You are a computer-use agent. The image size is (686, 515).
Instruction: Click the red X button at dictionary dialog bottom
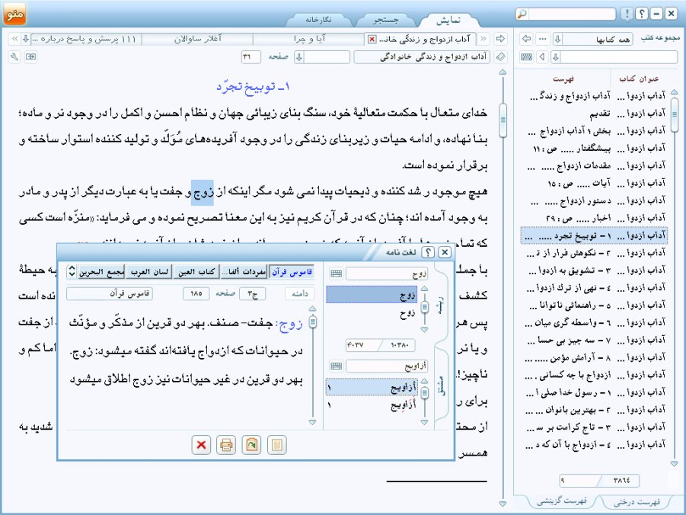pyautogui.click(x=201, y=445)
